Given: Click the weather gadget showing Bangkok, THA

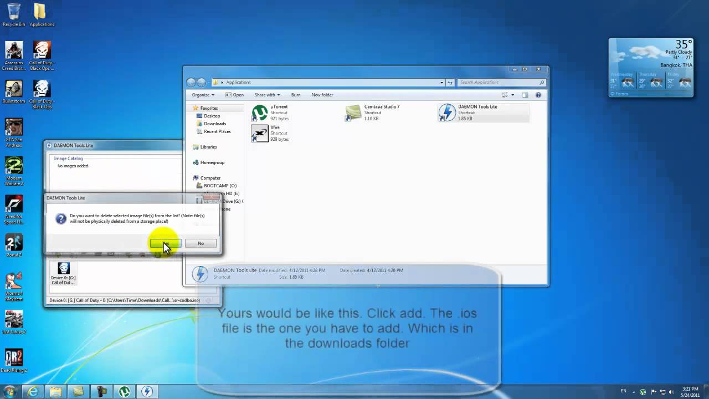Looking at the screenshot, I should click(x=651, y=68).
